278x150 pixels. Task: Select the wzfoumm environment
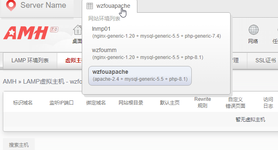coord(148,54)
